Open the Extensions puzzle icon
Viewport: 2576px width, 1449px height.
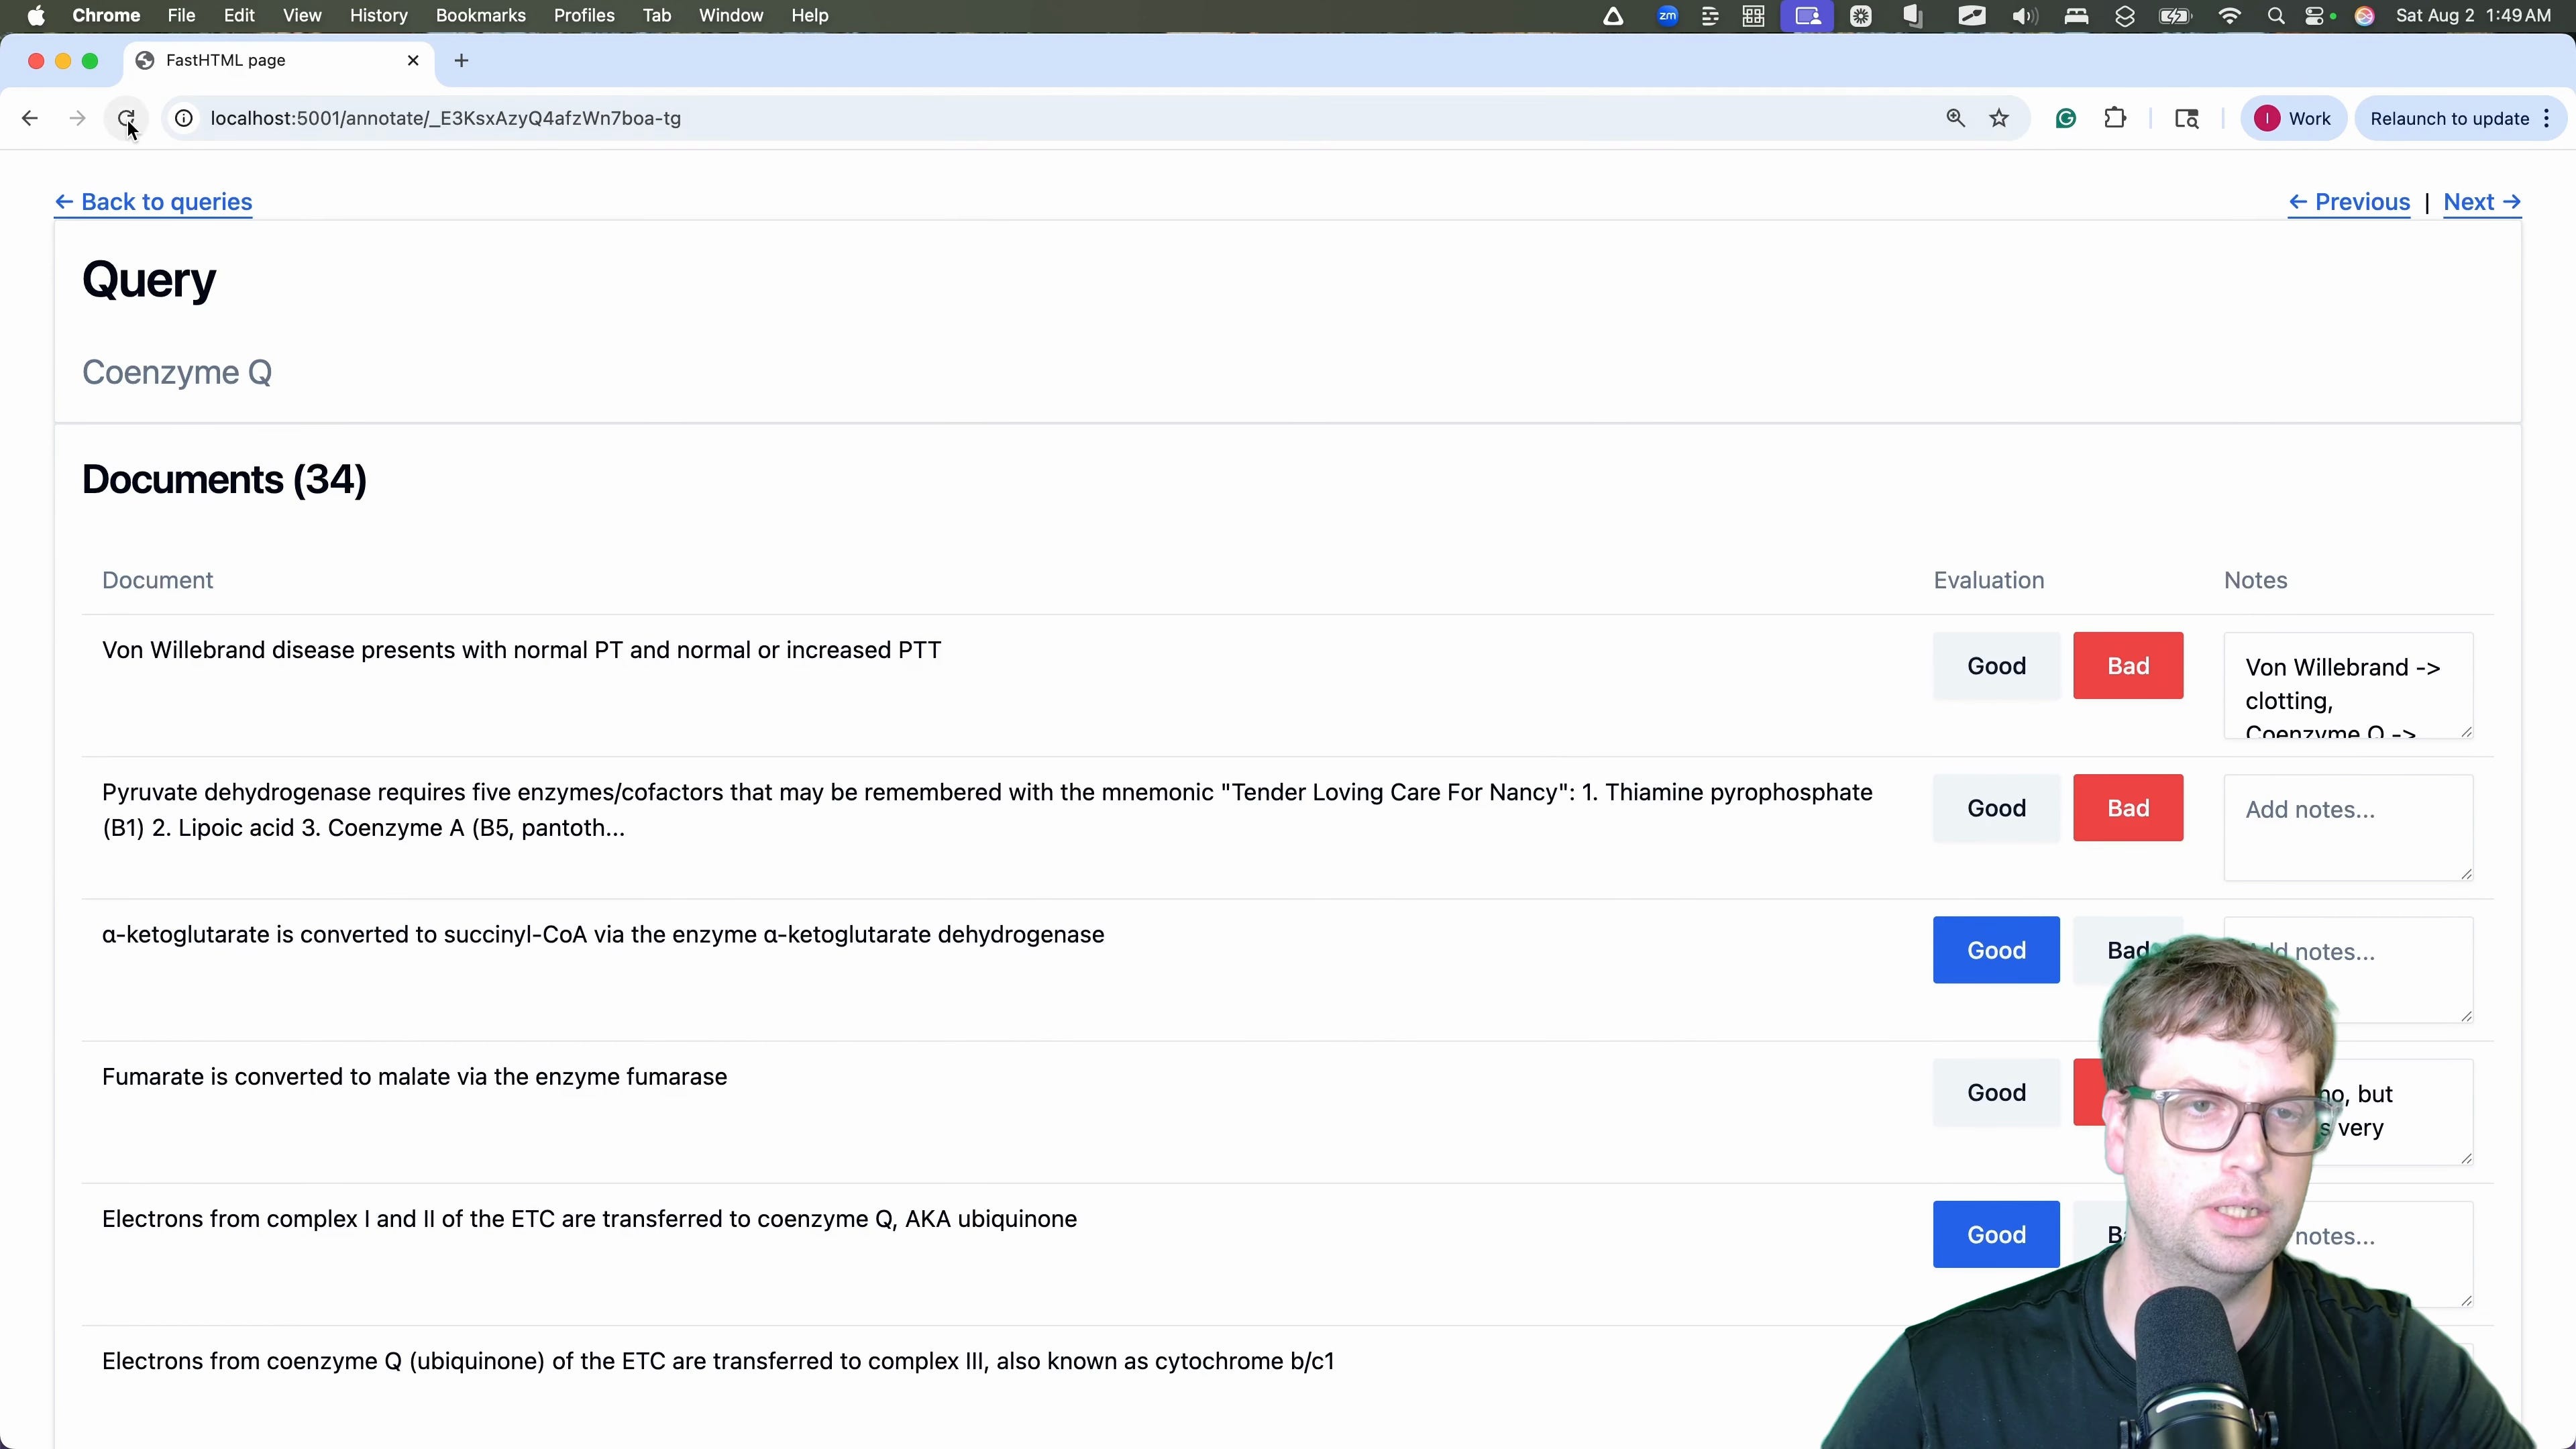point(2115,118)
